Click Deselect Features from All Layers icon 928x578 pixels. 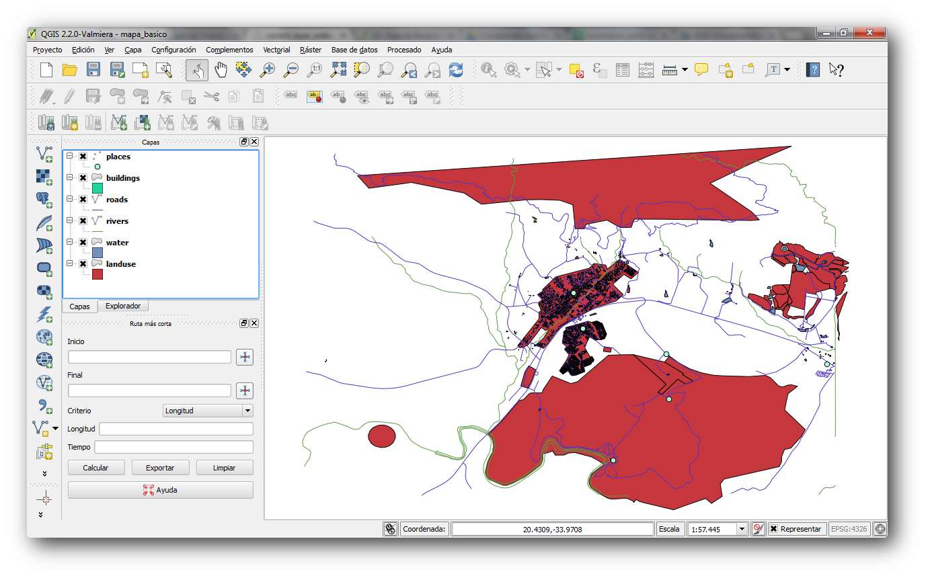click(x=576, y=69)
